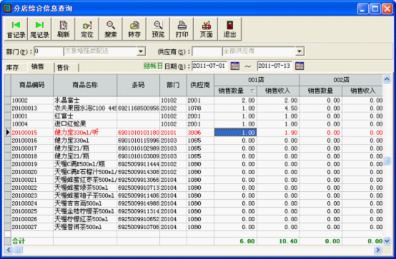
Task: Click barcode 6901010115996 cell
Action: point(139,141)
